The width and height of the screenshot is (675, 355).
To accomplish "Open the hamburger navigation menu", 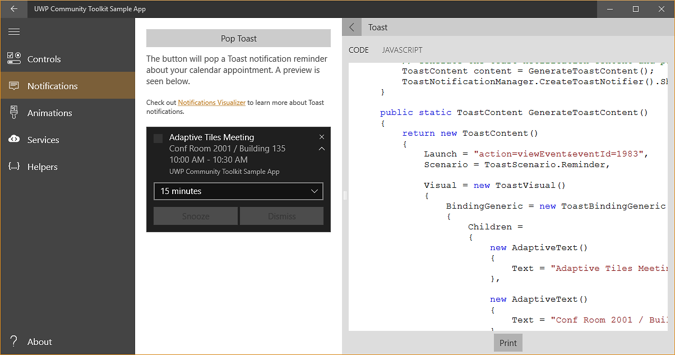I will click(x=14, y=32).
